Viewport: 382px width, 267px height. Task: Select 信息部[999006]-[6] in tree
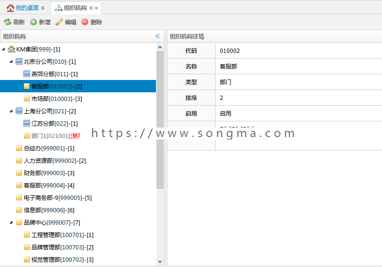49,210
